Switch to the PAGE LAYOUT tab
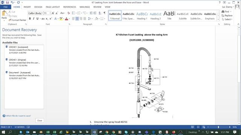241x135 pixels. (x=53, y=7)
